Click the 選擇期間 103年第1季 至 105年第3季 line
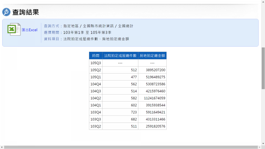265x149 pixels. (x=78, y=32)
